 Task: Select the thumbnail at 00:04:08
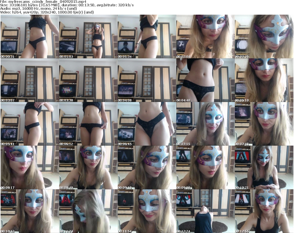tap(147, 80)
